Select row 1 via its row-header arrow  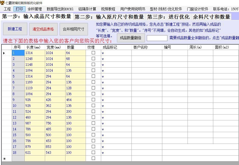(7, 53)
